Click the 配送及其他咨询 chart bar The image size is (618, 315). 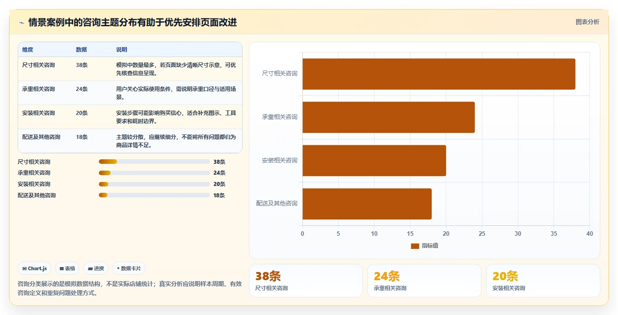coord(367,204)
